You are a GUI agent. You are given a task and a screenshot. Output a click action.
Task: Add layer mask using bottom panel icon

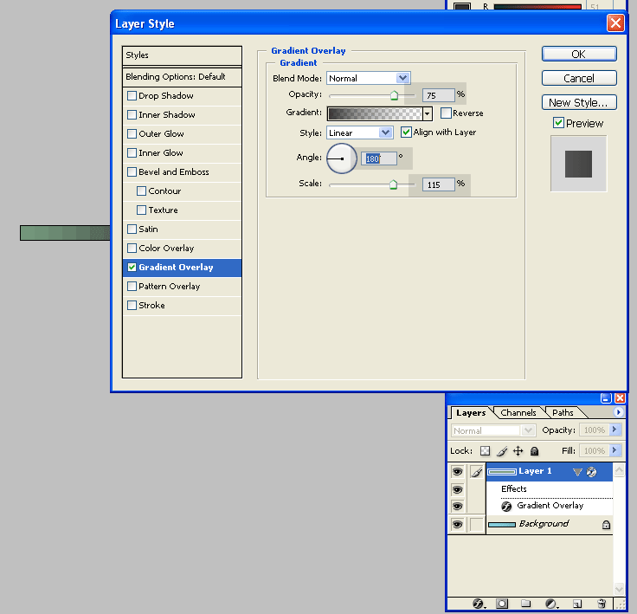click(502, 604)
